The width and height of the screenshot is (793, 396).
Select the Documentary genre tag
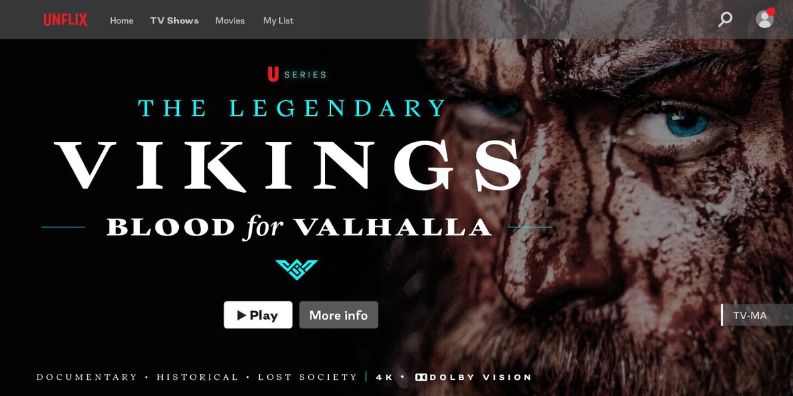pyautogui.click(x=86, y=377)
